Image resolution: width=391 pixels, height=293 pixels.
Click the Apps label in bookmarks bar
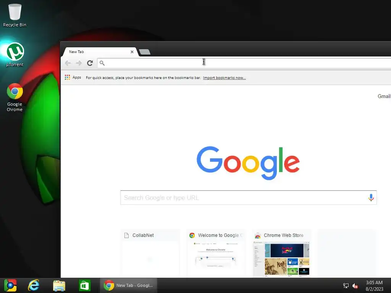(77, 77)
